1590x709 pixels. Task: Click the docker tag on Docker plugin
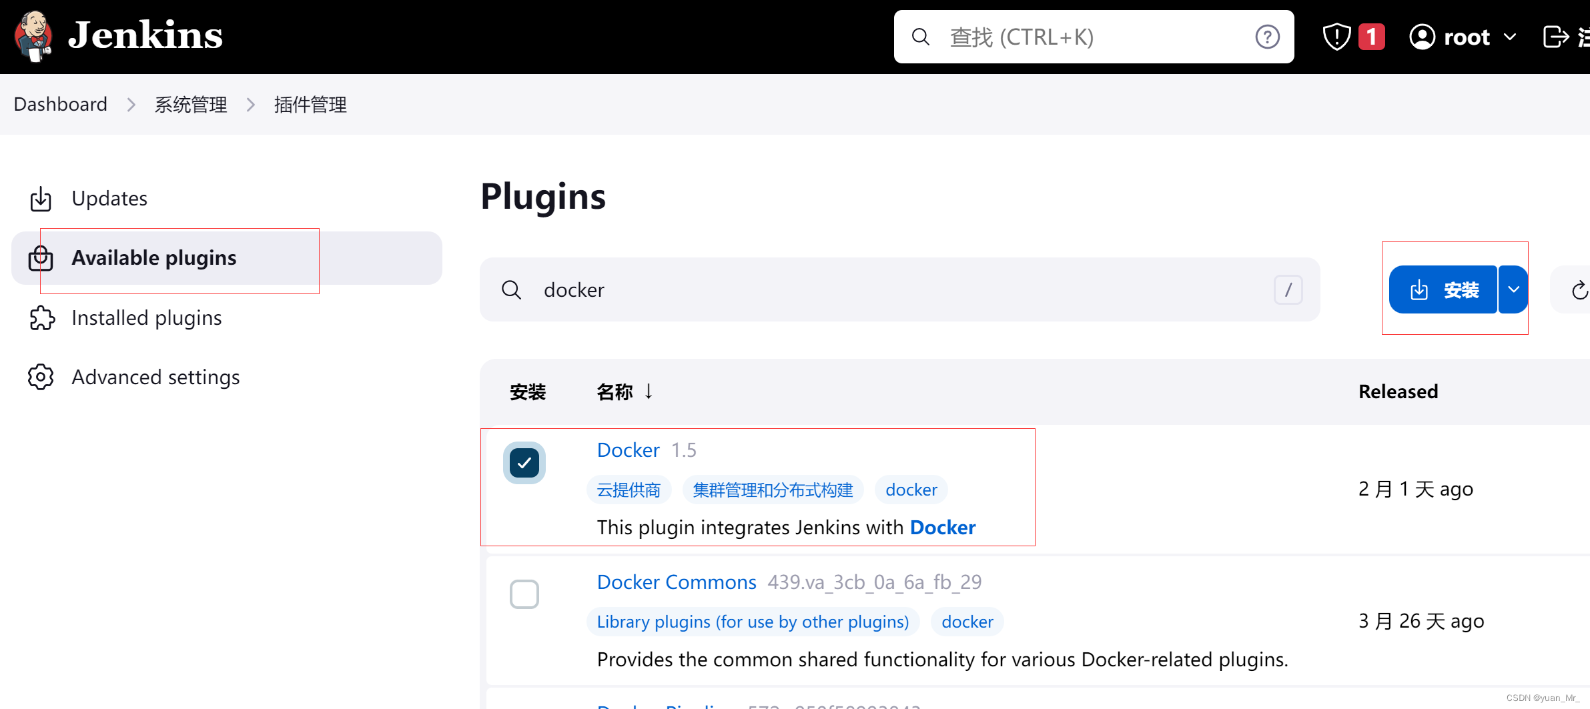click(911, 490)
